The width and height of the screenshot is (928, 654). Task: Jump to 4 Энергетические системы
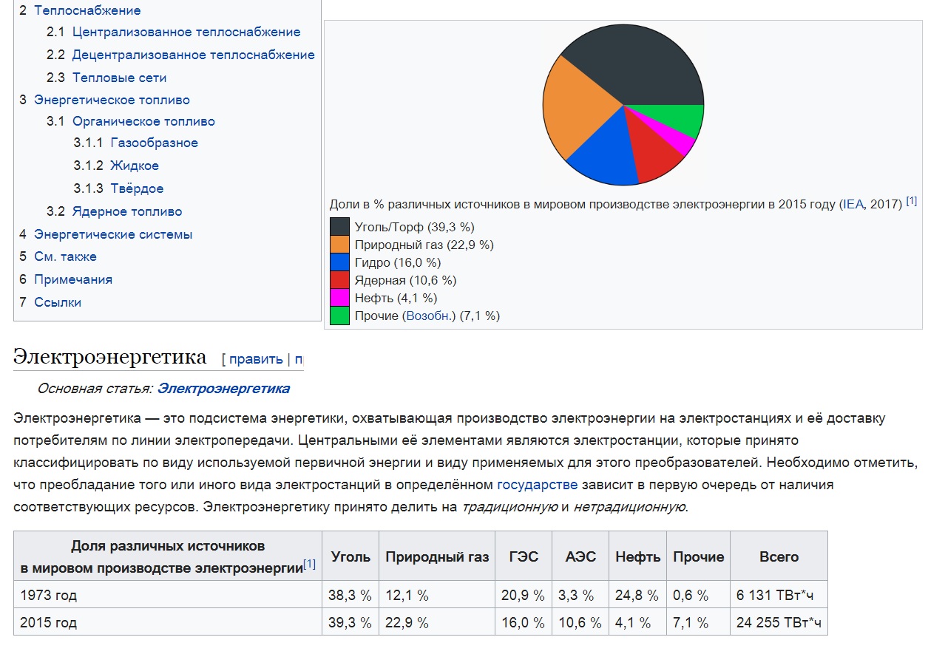coord(106,234)
